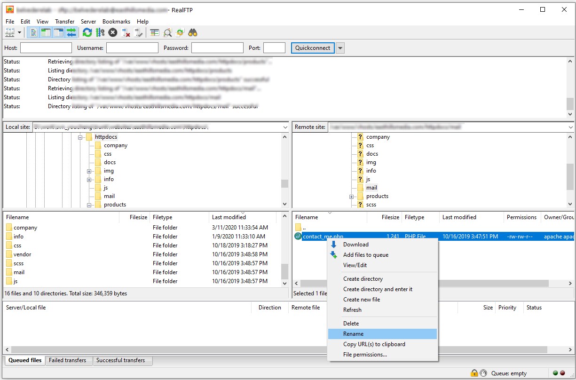Screen dimensions: 576x380
Task: Click the red activity indicator light
Action: (x=562, y=373)
